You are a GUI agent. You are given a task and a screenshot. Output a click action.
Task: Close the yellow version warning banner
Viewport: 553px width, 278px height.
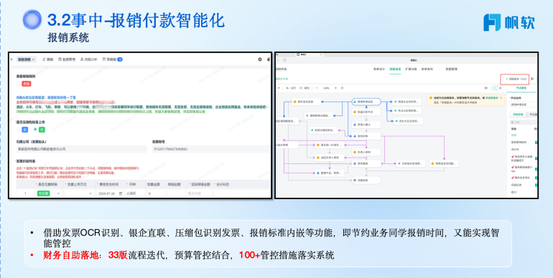[501, 98]
